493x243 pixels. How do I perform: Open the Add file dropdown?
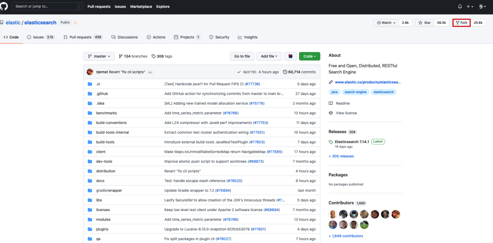[x=269, y=56]
